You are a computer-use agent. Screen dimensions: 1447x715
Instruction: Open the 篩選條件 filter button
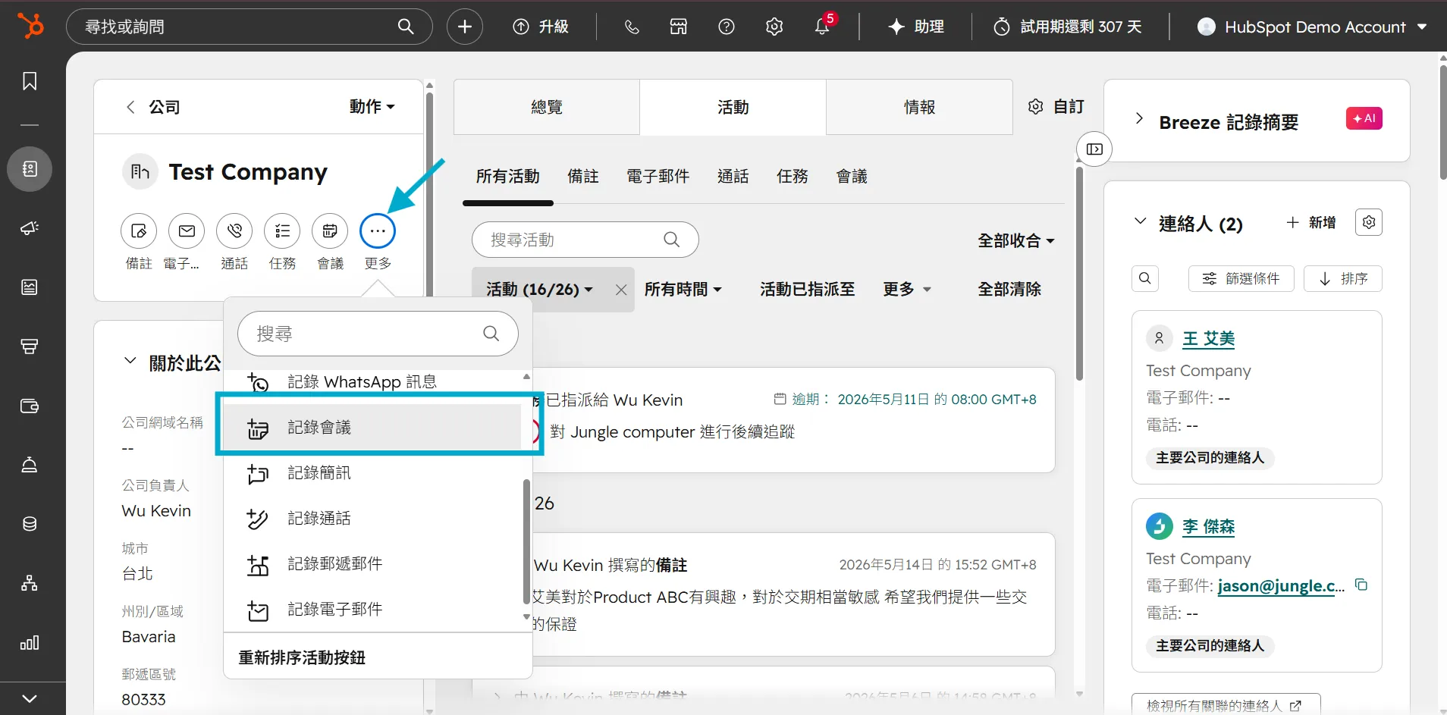1241,278
